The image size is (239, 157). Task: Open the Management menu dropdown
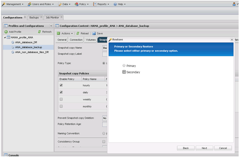pyautogui.click(x=13, y=4)
